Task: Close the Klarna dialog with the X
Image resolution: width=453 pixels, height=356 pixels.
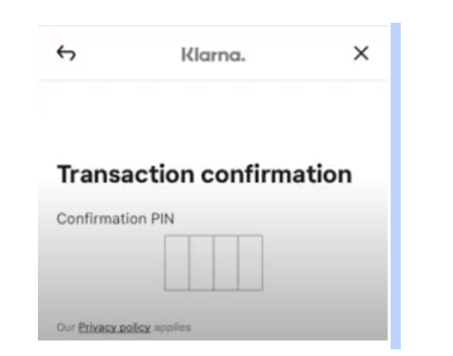Action: (x=361, y=53)
